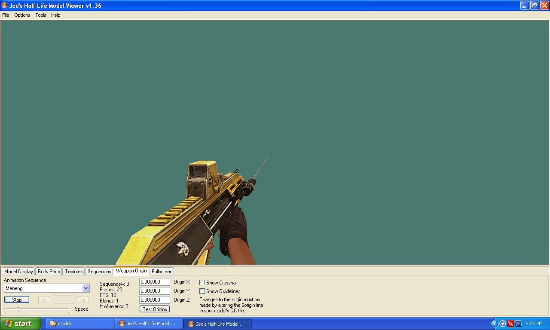Image resolution: width=550 pixels, height=330 pixels.
Task: Close the Model Viewer window
Action: (544, 6)
